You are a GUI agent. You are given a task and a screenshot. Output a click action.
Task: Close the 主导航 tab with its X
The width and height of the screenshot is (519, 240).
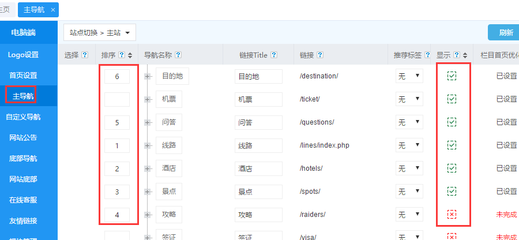pos(53,10)
